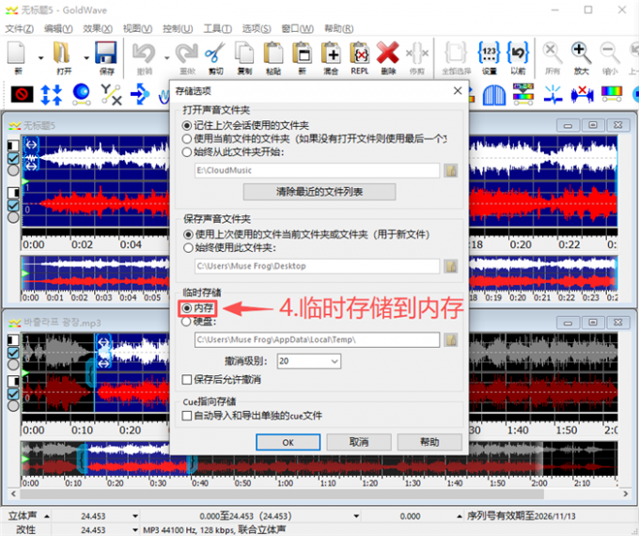This screenshot has width=639, height=536.
Task: Click the Set (设置) marker icon
Action: [x=489, y=55]
